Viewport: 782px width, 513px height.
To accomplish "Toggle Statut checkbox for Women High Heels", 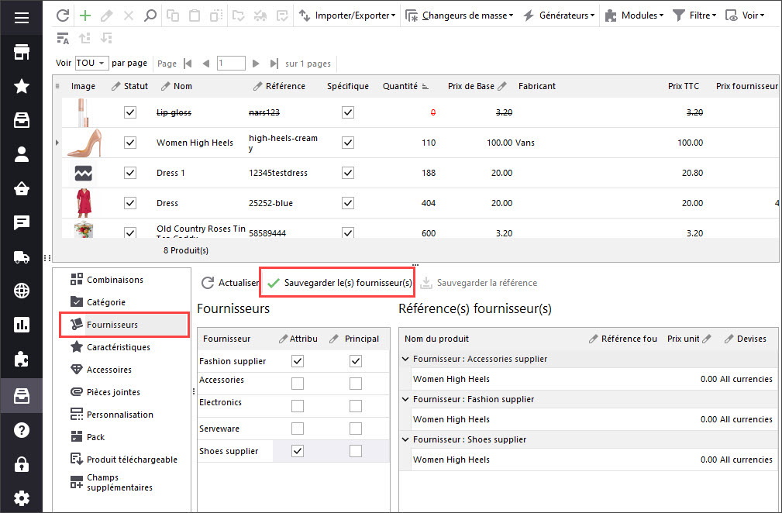I will [x=130, y=143].
